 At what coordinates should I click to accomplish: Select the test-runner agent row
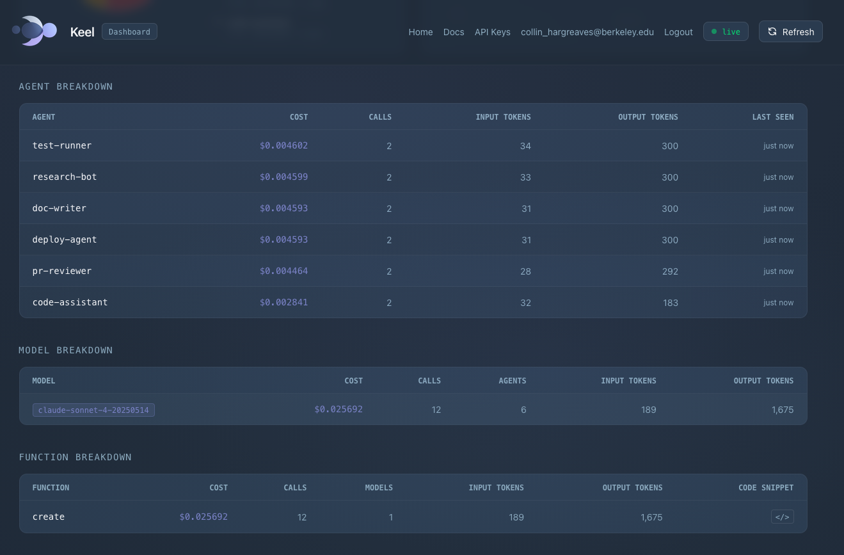413,145
